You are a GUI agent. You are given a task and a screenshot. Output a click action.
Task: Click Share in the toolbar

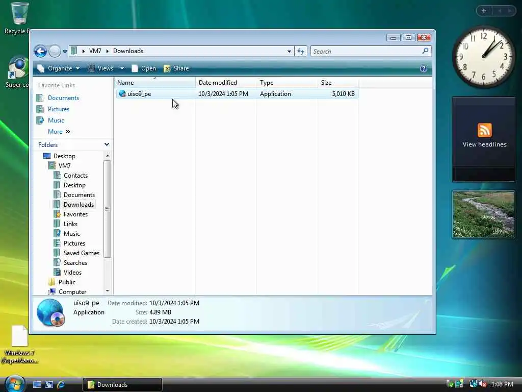[x=176, y=68]
